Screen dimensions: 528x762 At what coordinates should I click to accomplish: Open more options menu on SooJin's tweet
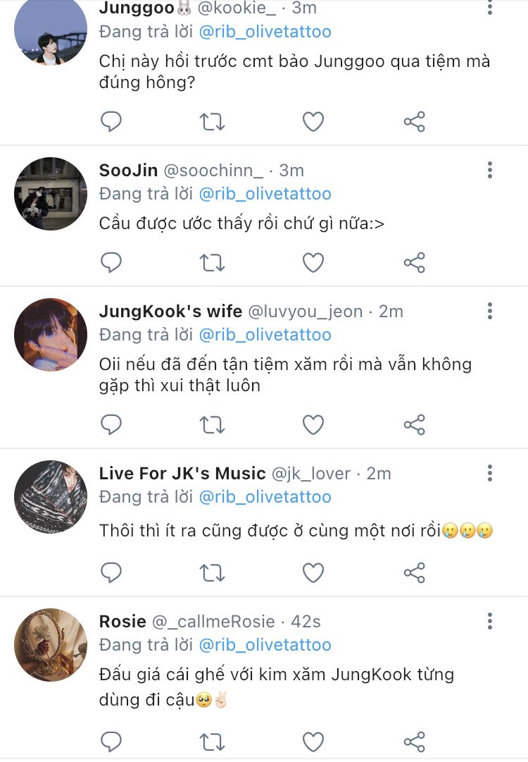[x=490, y=170]
